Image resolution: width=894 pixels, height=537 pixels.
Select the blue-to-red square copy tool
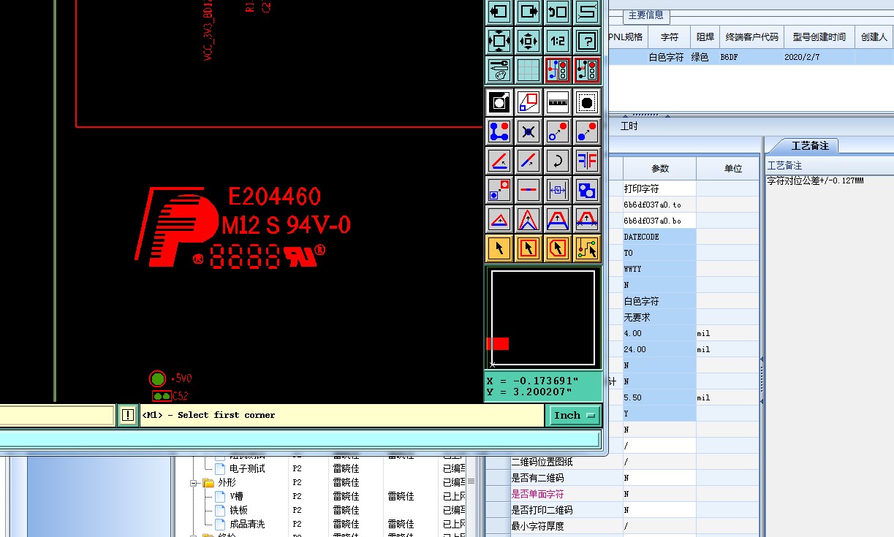tap(499, 190)
